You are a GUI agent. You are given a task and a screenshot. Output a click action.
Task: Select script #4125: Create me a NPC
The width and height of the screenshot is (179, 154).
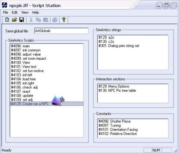pyautogui.click(x=47, y=104)
